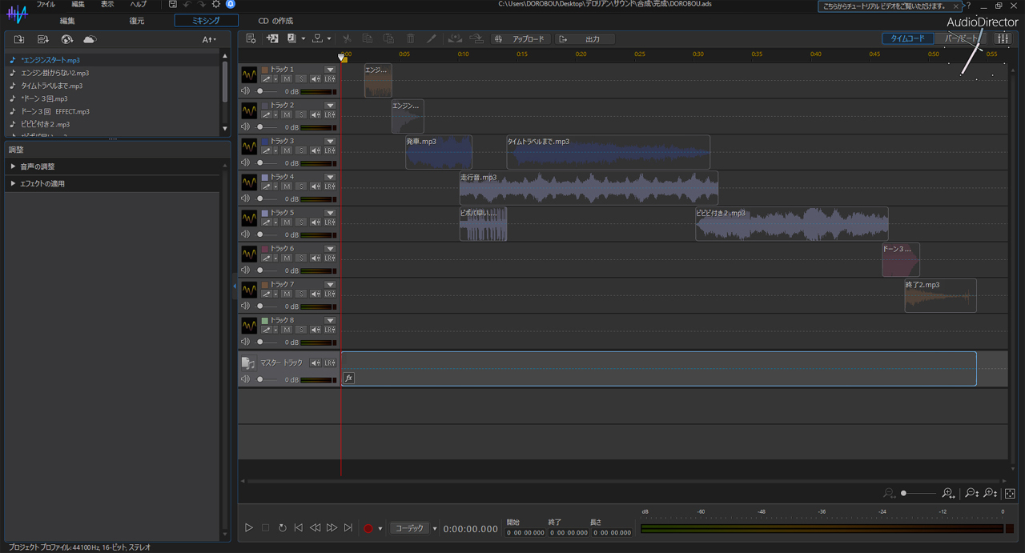
Task: Click the master track fx button
Action: (x=348, y=379)
